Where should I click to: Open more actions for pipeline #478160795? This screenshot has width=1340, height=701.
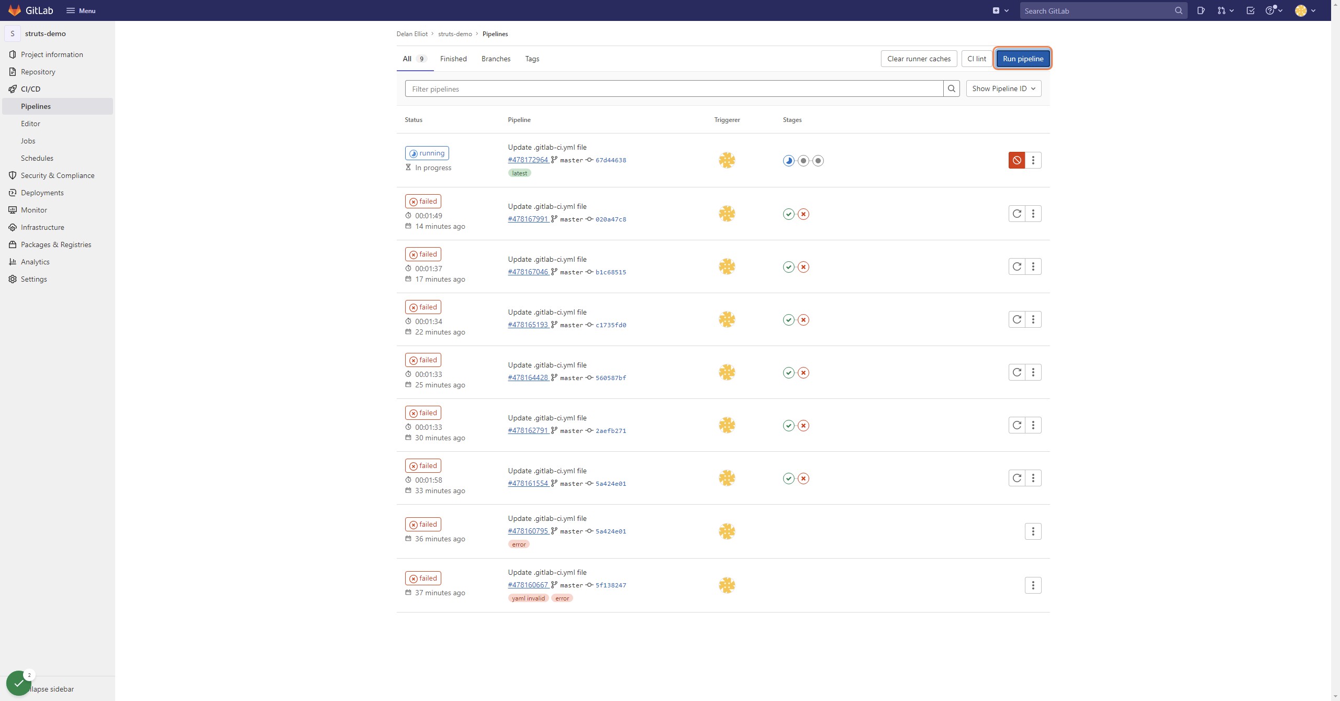click(x=1033, y=531)
